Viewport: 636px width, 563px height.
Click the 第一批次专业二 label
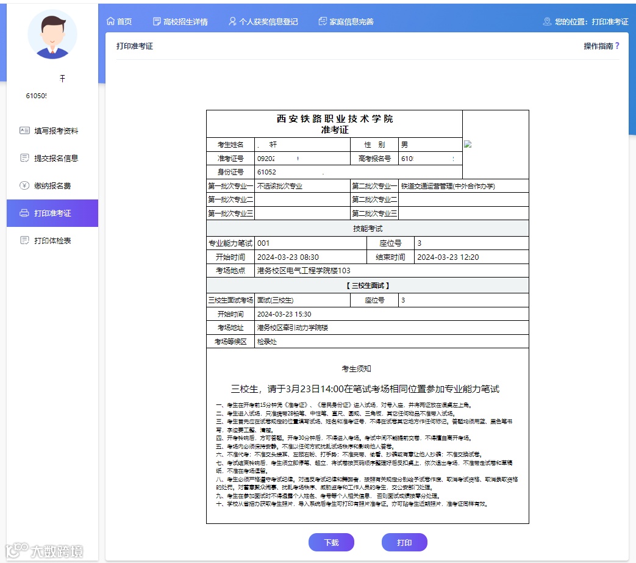click(x=230, y=199)
